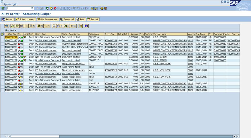Open document number 1900000002

[x=220, y=37]
